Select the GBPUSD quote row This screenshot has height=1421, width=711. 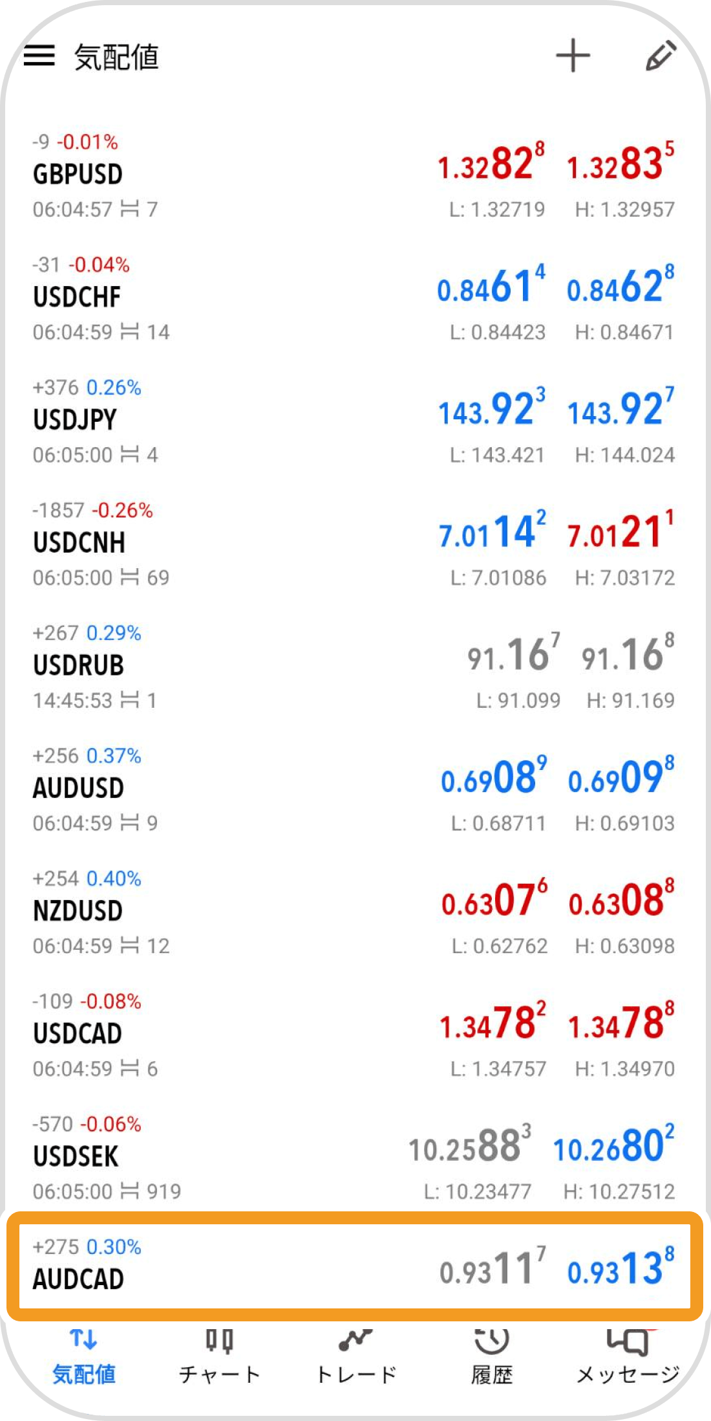click(x=354, y=176)
